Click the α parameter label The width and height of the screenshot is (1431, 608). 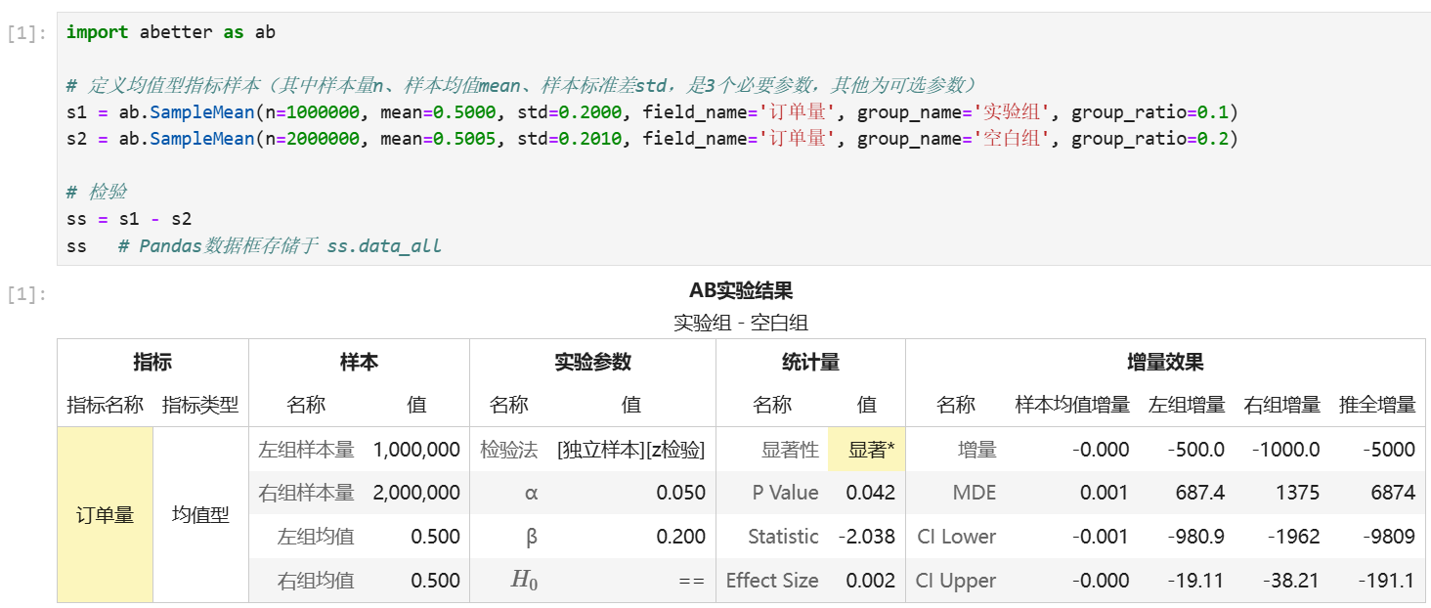(x=531, y=493)
